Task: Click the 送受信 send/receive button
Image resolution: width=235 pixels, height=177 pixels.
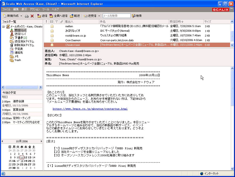Action: coord(90,16)
